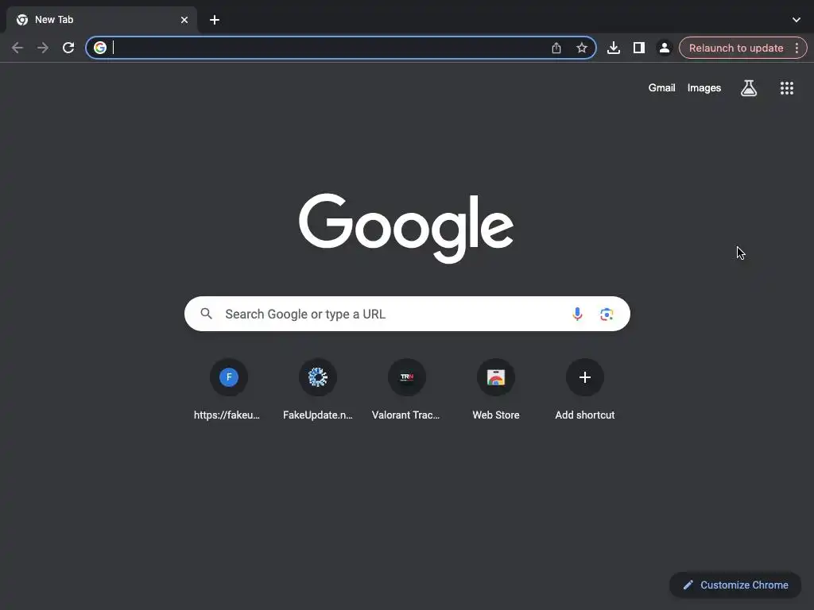Open a new tab with plus button
The height and width of the screenshot is (610, 814).
[215, 20]
